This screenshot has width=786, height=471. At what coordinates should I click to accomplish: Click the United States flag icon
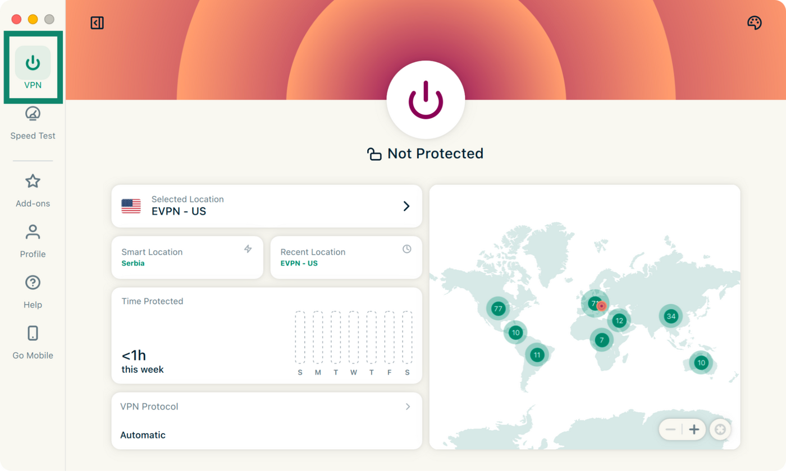point(131,206)
